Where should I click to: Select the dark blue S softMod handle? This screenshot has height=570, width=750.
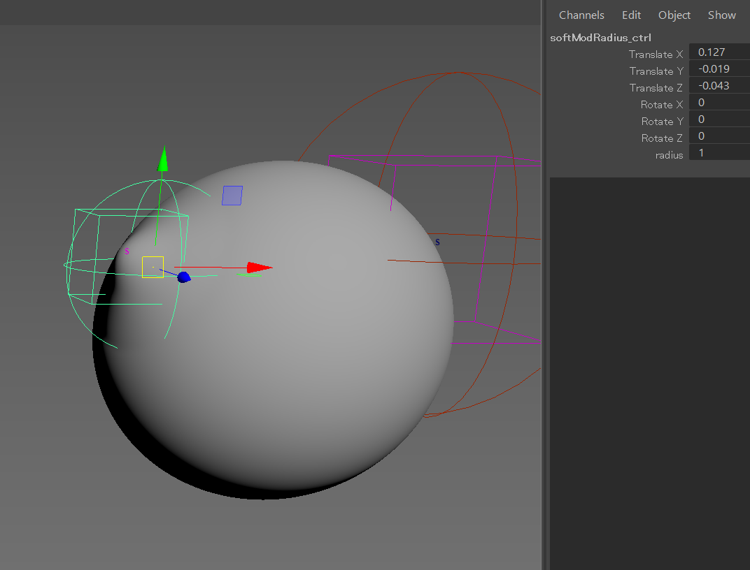coord(437,242)
